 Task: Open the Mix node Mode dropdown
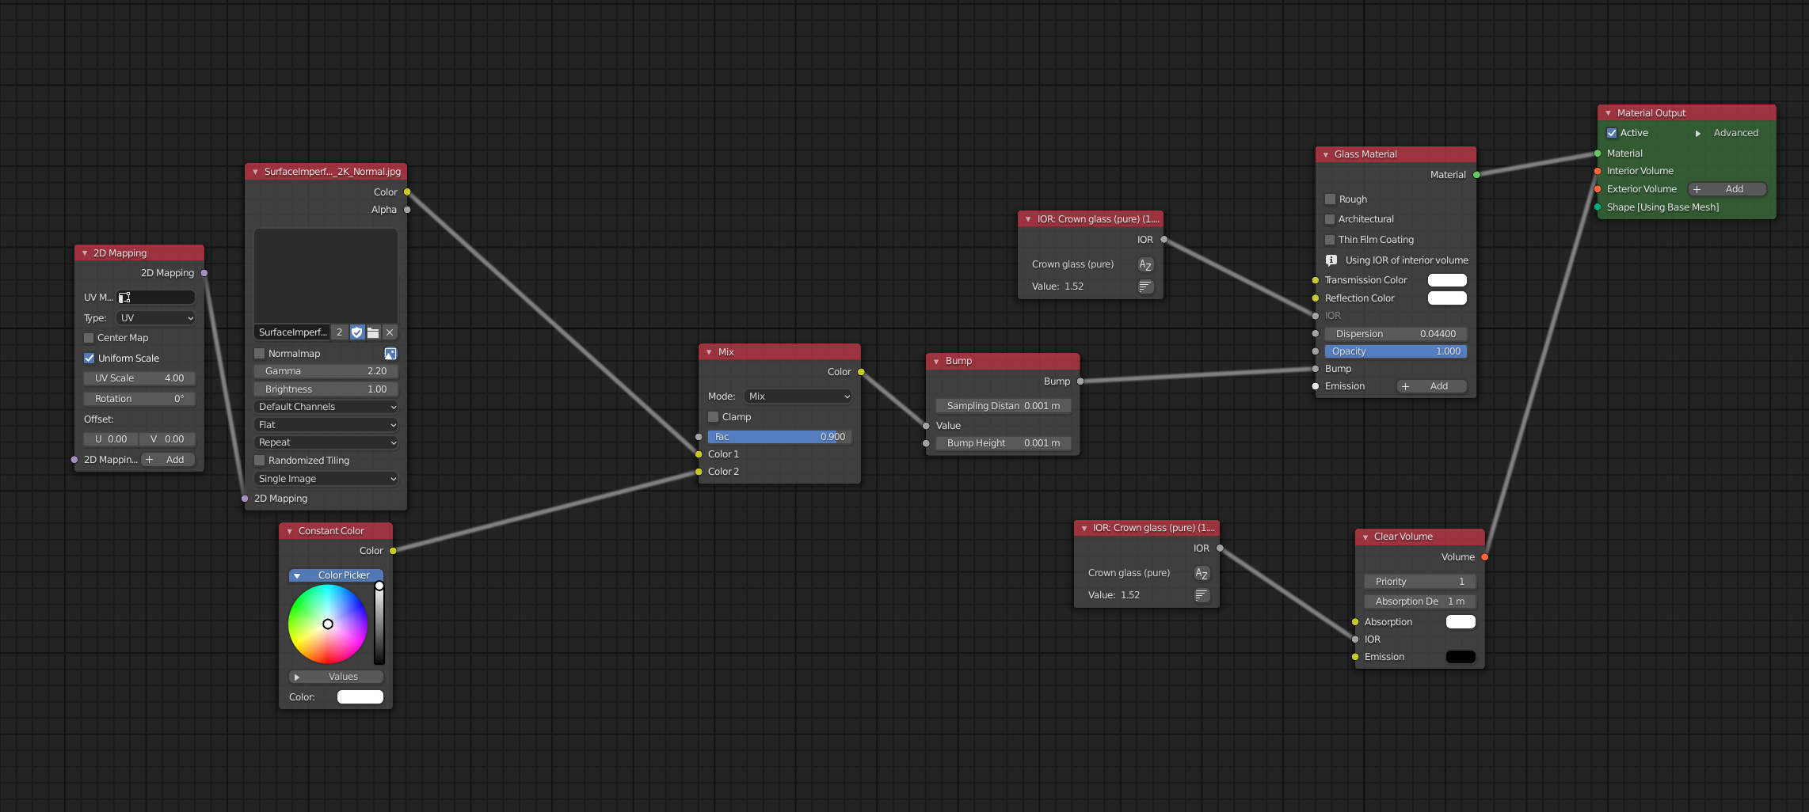tap(798, 397)
